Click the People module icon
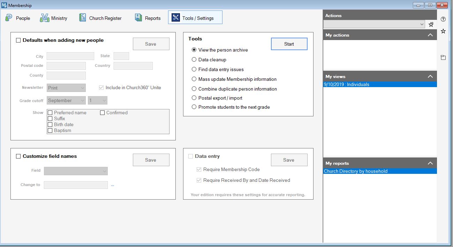The image size is (453, 247). (9, 18)
